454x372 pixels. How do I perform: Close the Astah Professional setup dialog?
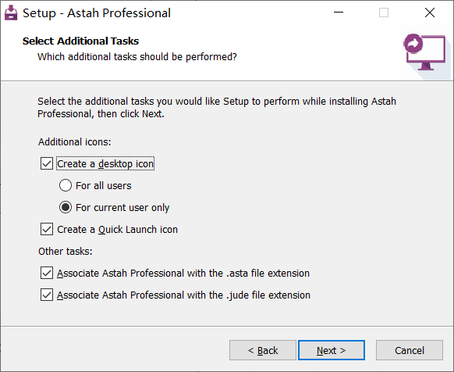pyautogui.click(x=430, y=13)
